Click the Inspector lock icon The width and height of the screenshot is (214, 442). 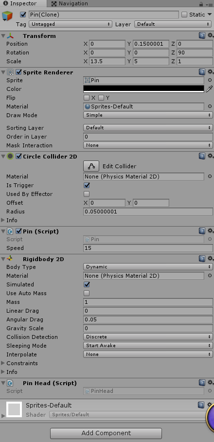pos(201,4)
